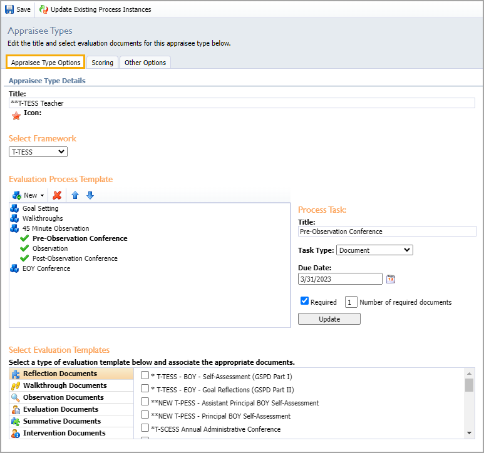The image size is (484, 453).
Task: Select Observation task under 45 Minute Observation
Action: coord(50,248)
